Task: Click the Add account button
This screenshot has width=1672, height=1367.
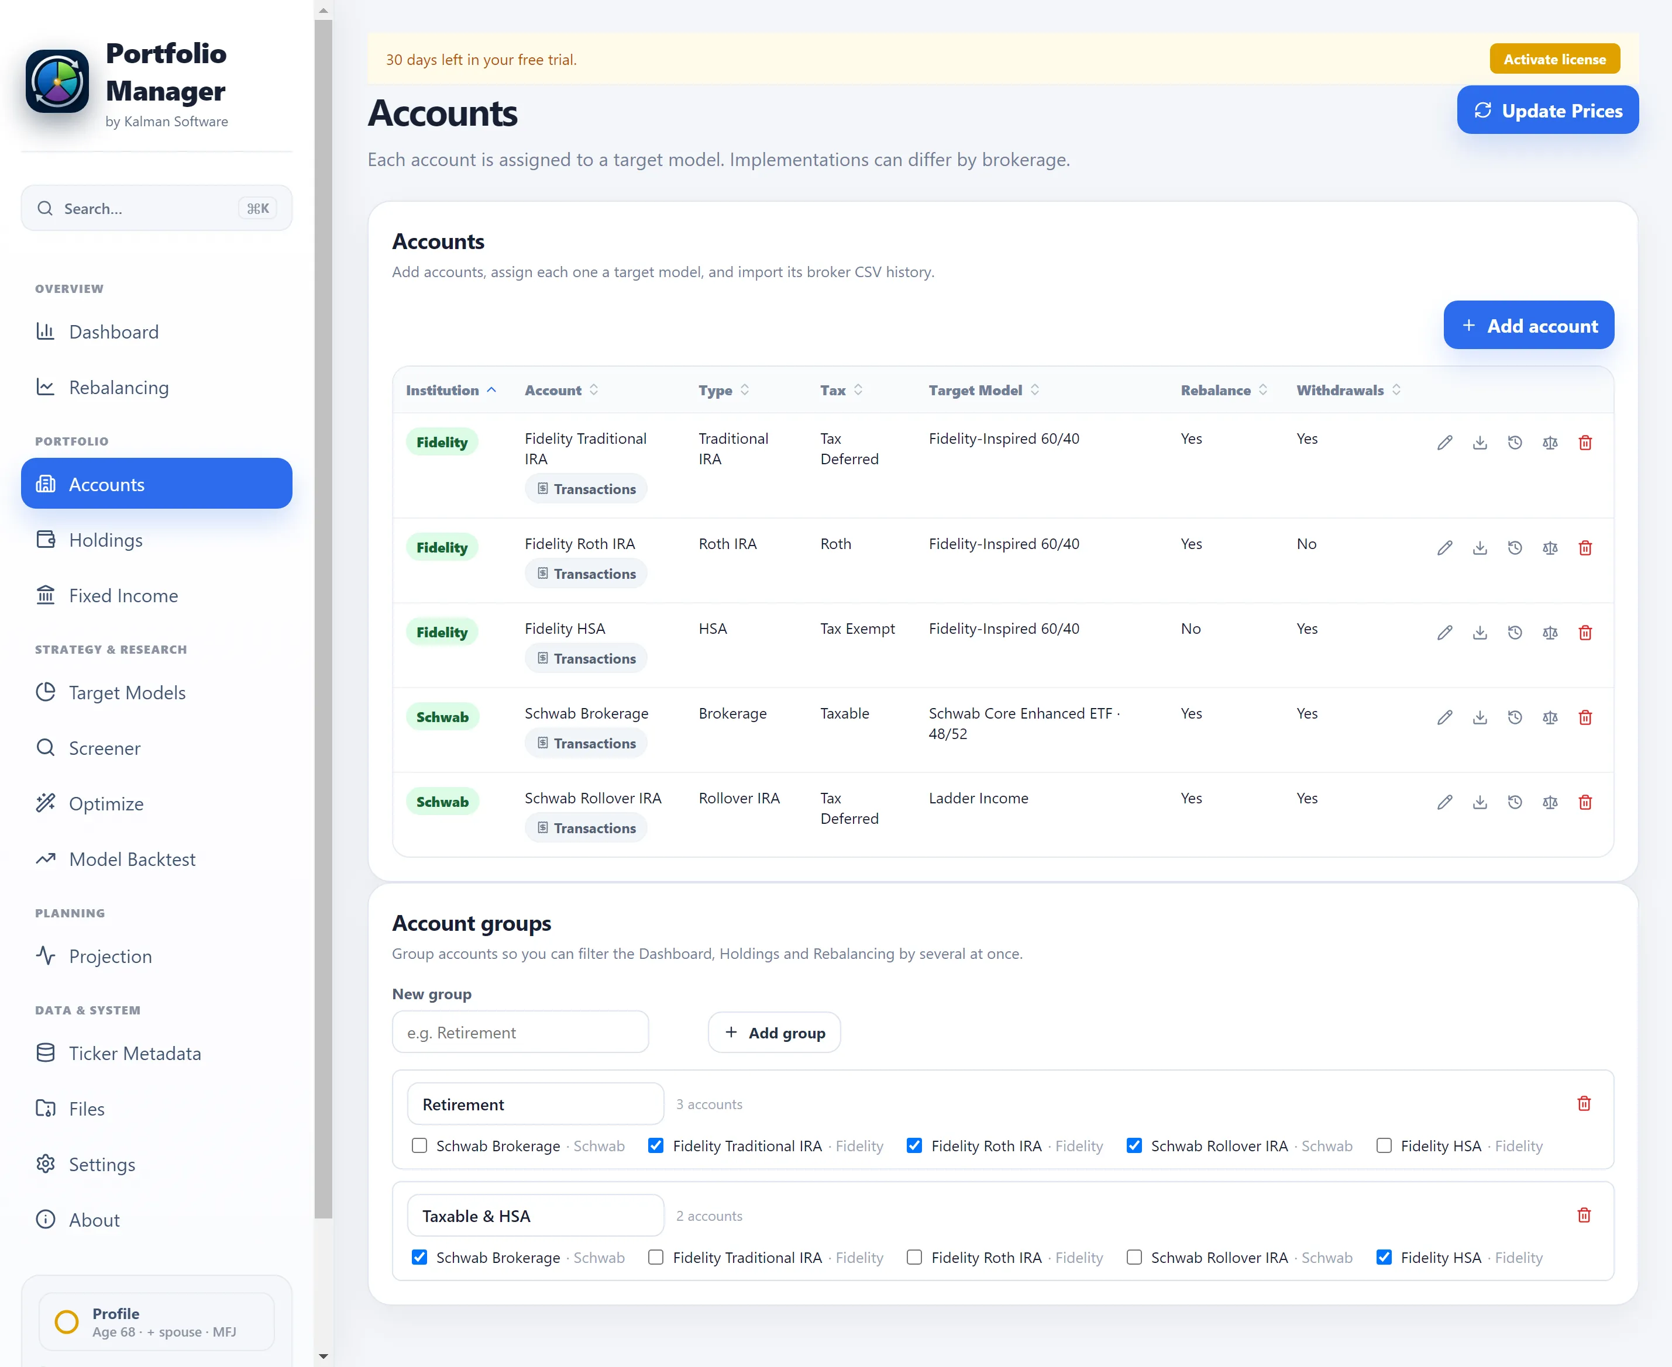Action: (1529, 325)
